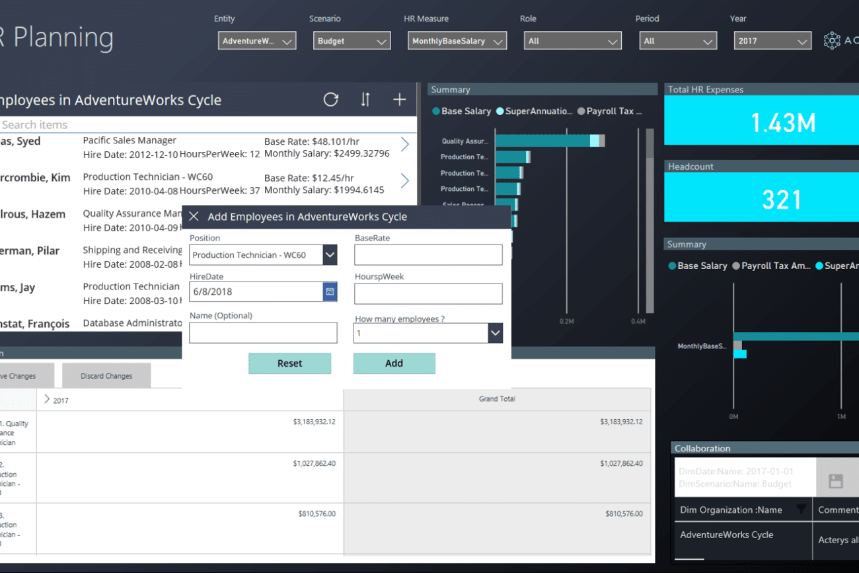Click Payroll Tax Am... legend in lower Summary chart
The height and width of the screenshot is (573, 859).
click(x=771, y=266)
